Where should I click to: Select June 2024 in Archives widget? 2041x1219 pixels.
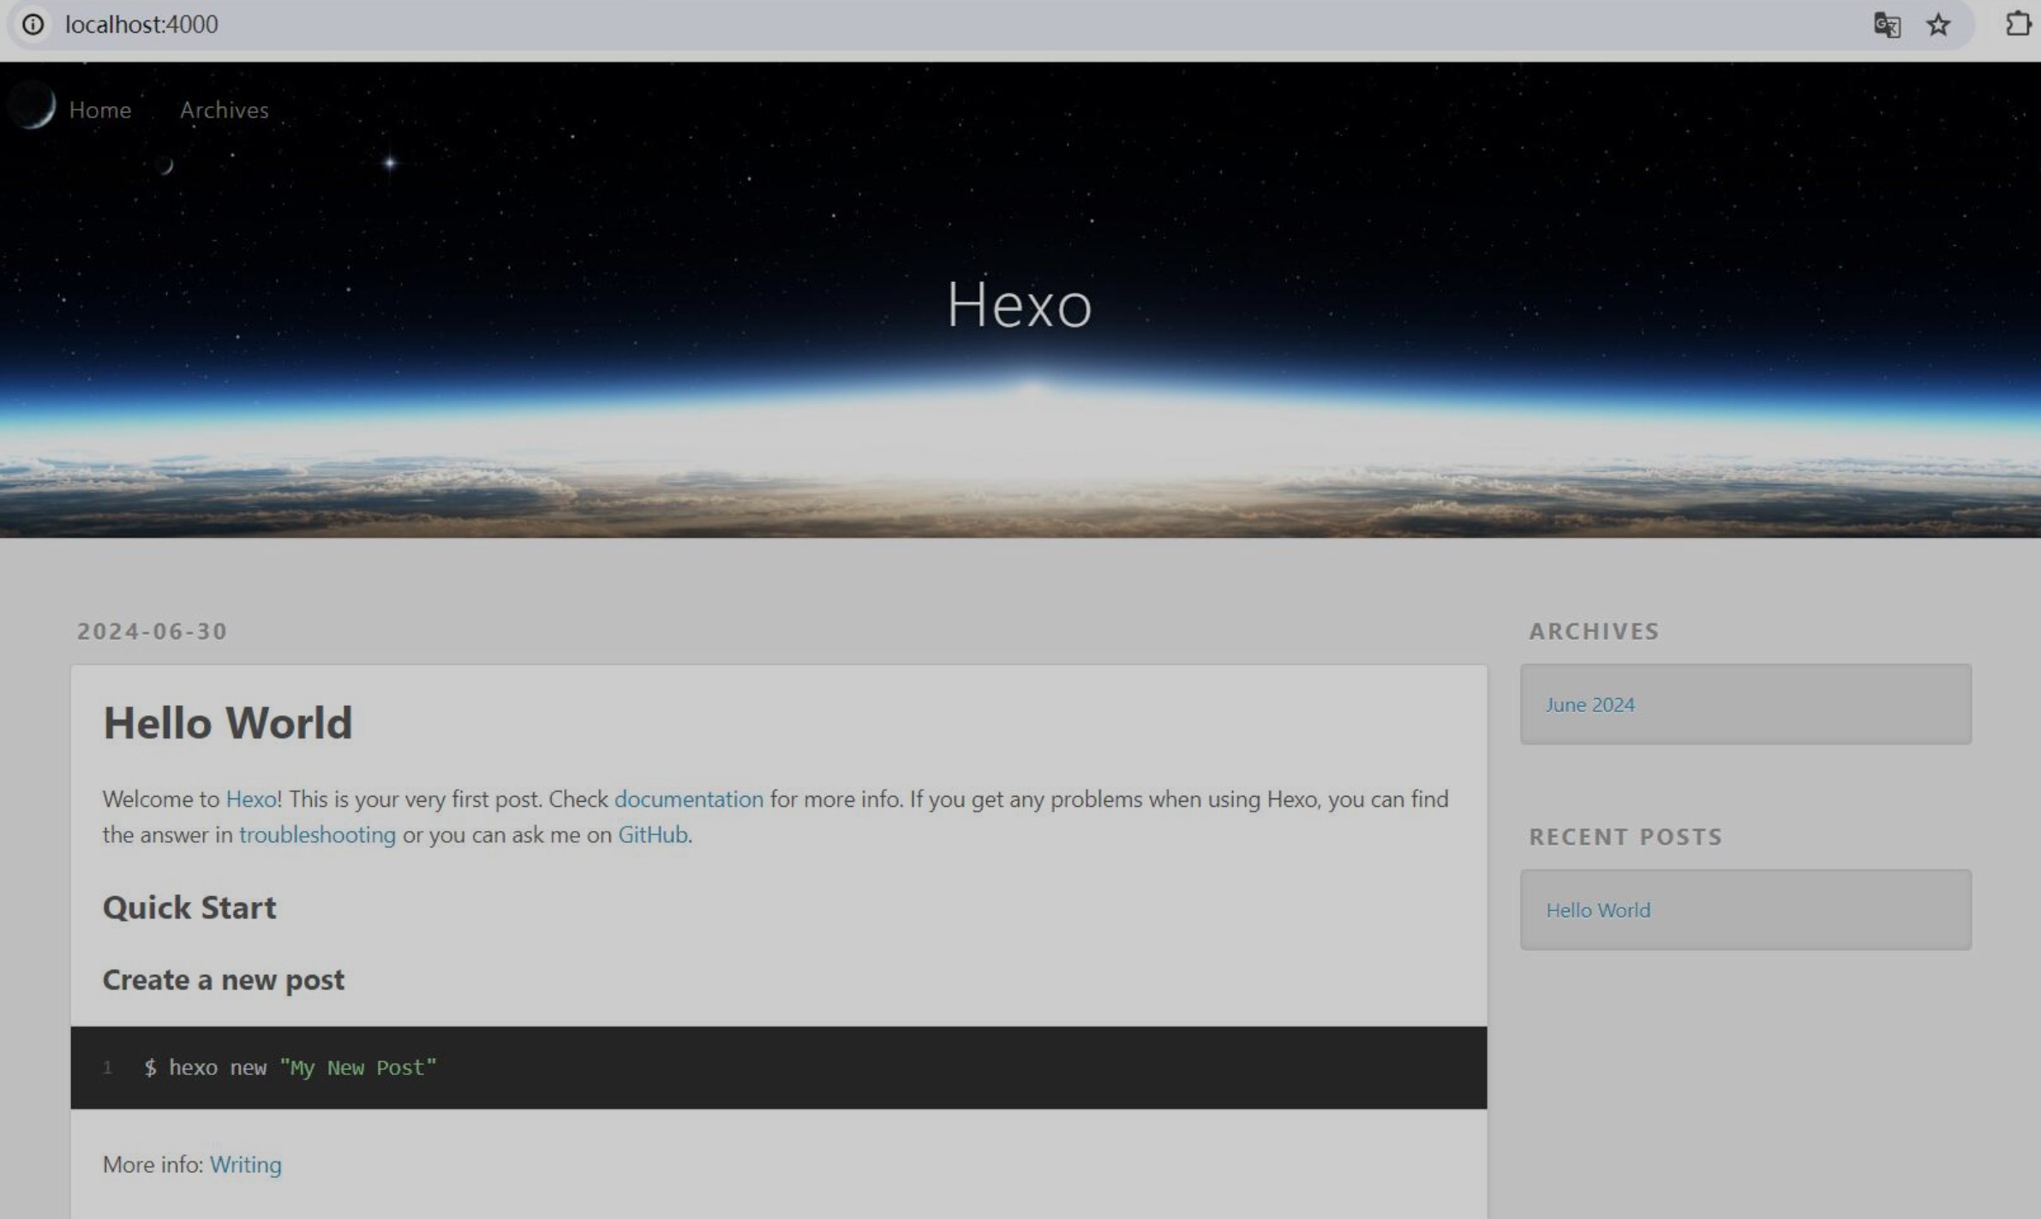[1589, 704]
